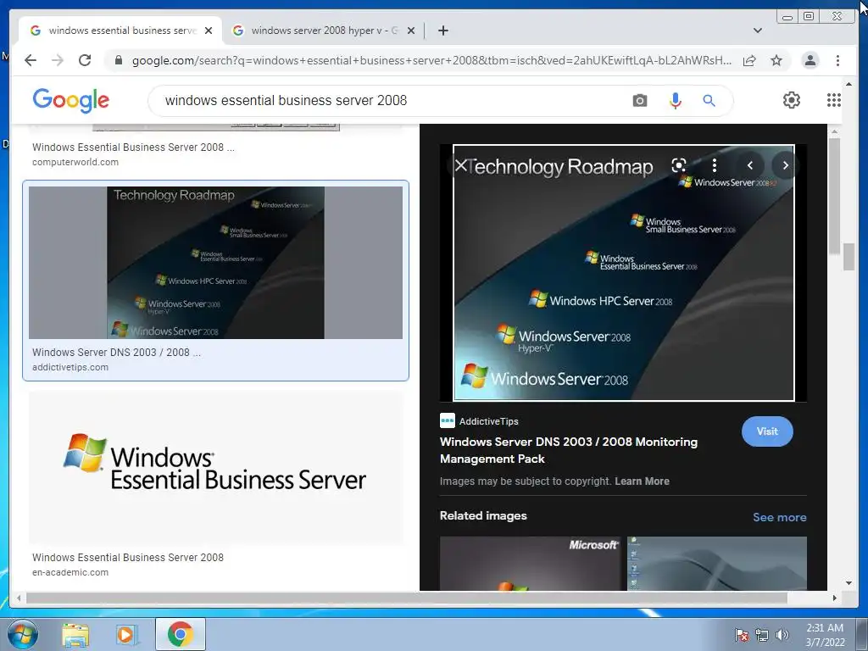Launch Windows Media Player from taskbar
The height and width of the screenshot is (651, 868).
pos(127,635)
